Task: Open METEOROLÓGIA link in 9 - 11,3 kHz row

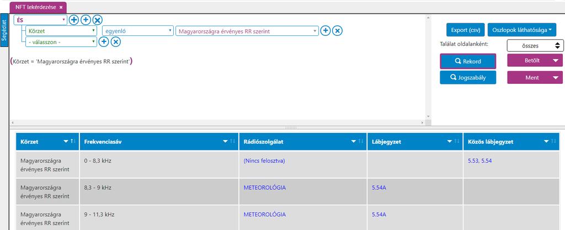Action: point(264,215)
